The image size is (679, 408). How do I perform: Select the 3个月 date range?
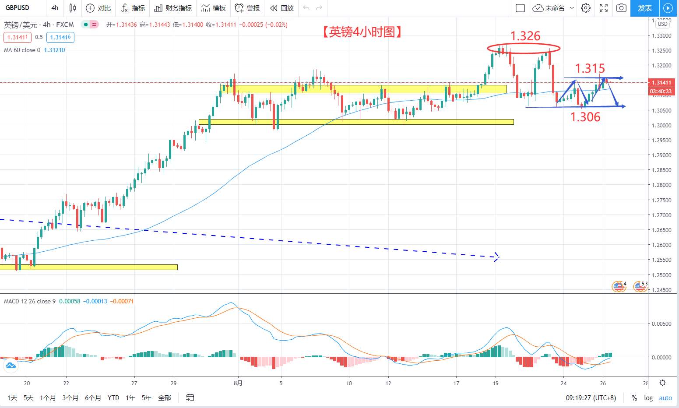click(x=70, y=397)
